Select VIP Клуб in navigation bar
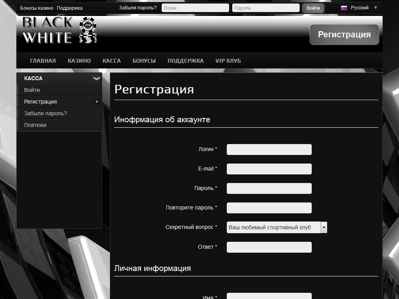This screenshot has width=399, height=299. [228, 61]
